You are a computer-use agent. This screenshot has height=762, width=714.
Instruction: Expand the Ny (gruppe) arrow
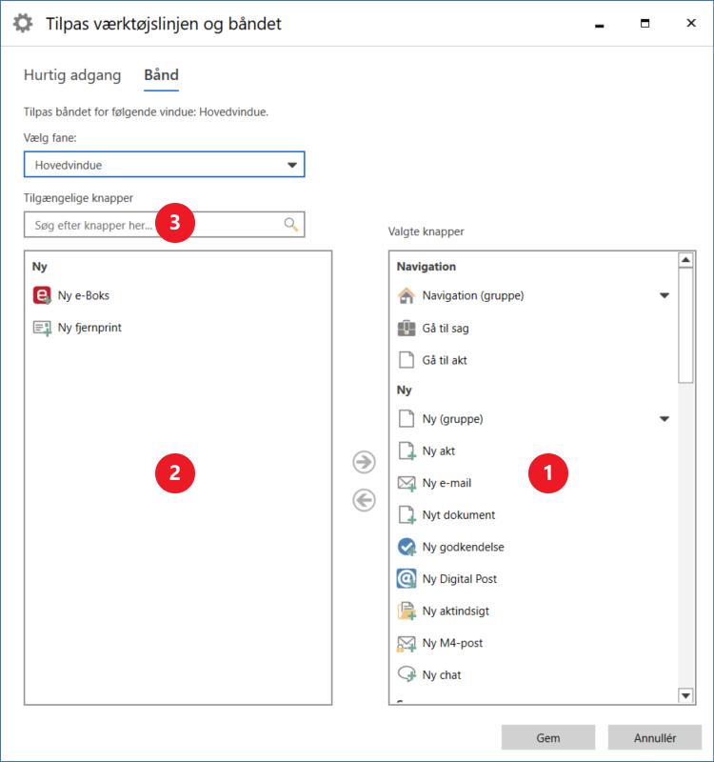click(x=664, y=419)
